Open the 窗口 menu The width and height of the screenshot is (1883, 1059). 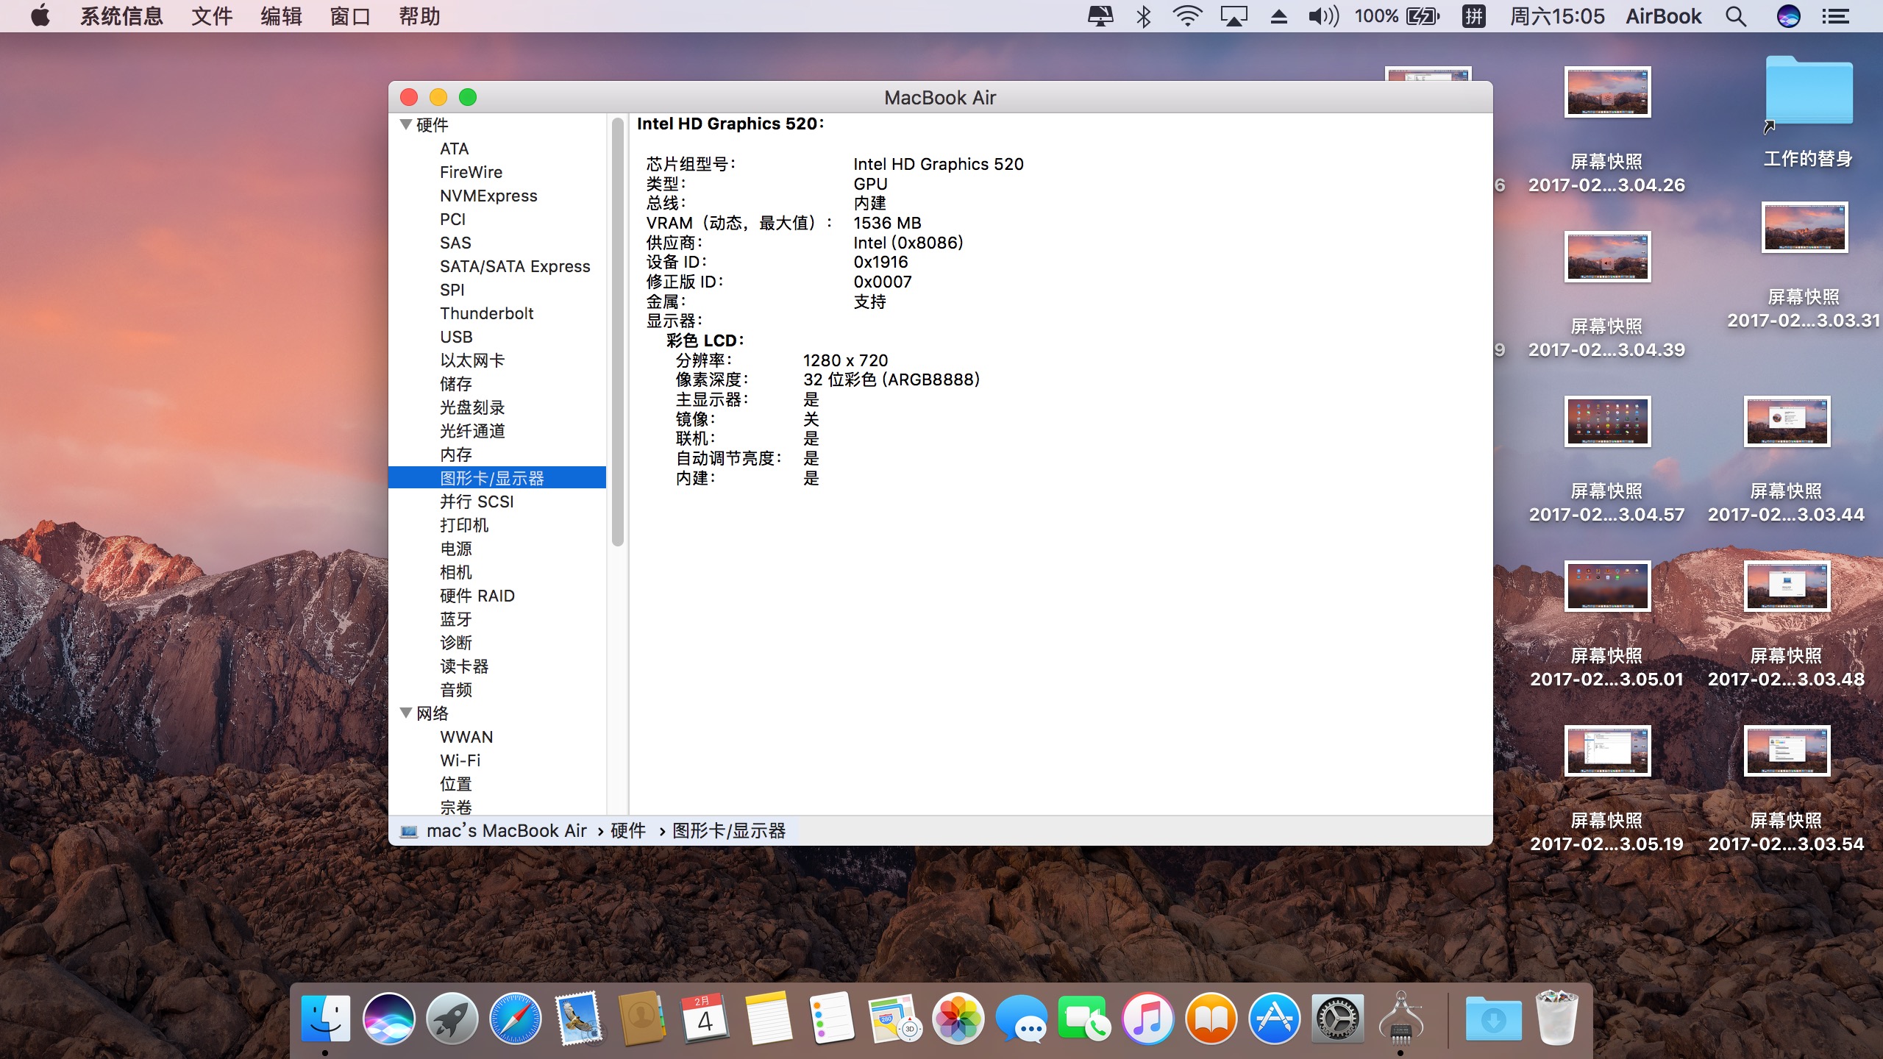click(x=349, y=16)
